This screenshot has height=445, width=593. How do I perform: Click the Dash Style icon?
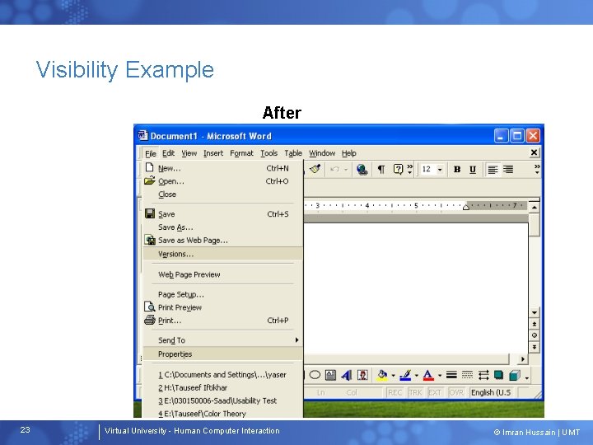coord(468,375)
